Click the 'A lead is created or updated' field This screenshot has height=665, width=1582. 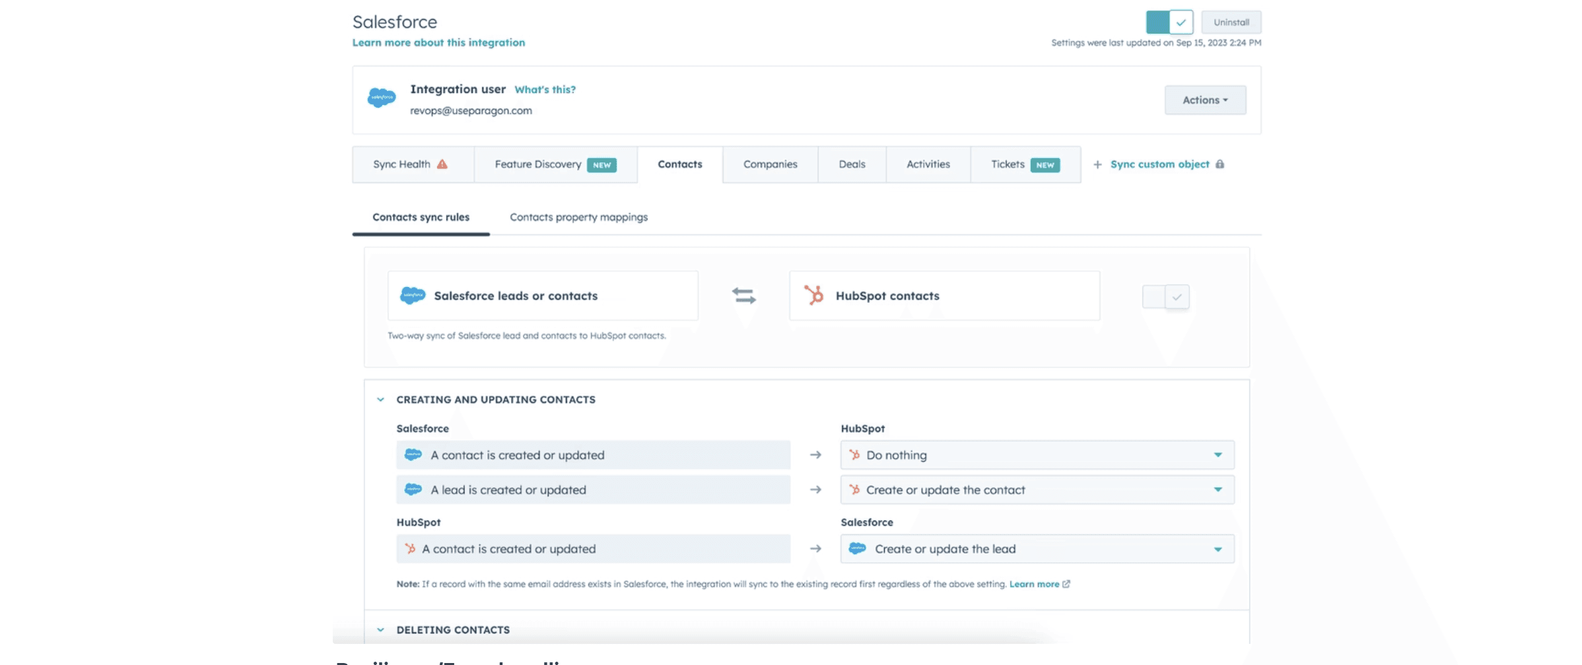click(593, 490)
